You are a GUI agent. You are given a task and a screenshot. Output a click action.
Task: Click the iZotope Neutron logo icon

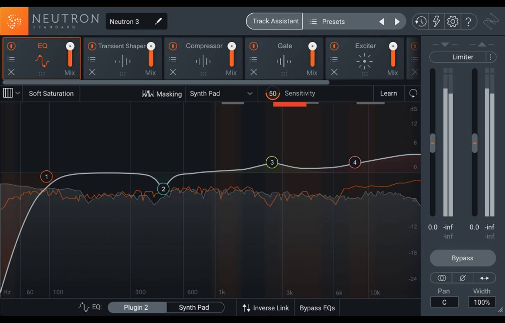point(14,21)
